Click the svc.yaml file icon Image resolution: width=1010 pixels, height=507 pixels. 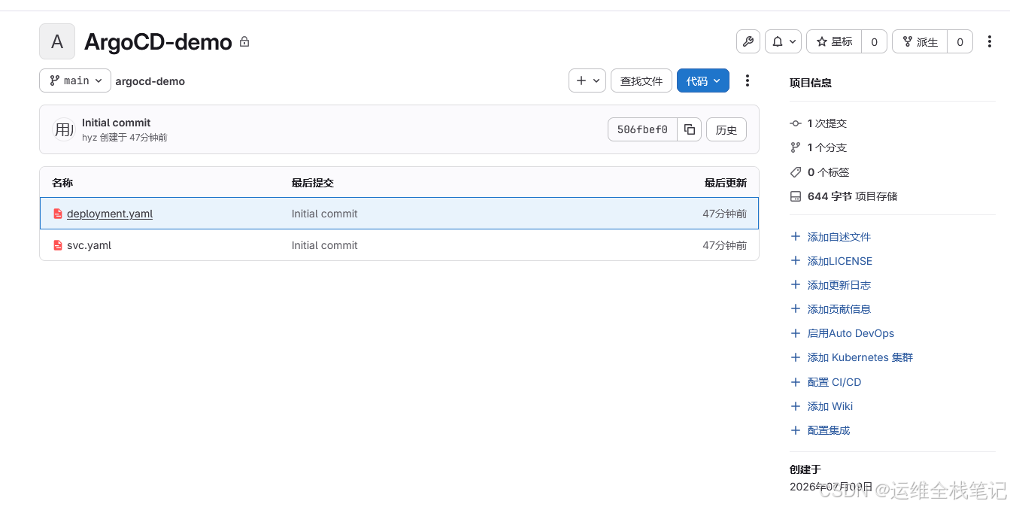pos(58,245)
